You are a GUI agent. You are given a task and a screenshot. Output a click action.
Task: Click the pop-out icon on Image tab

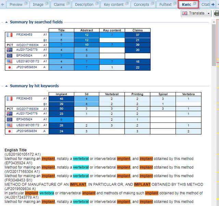coord(47,4)
